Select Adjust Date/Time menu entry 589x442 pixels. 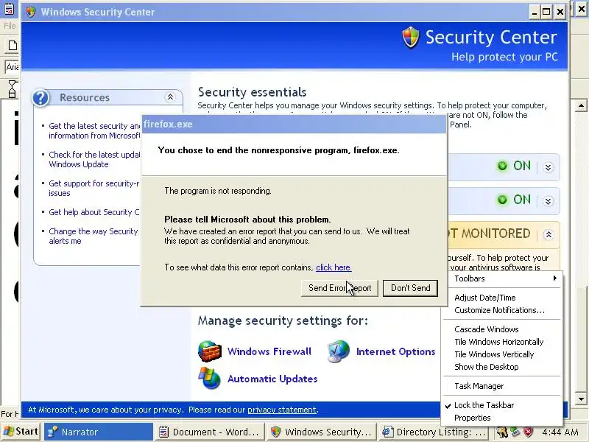pos(502,298)
